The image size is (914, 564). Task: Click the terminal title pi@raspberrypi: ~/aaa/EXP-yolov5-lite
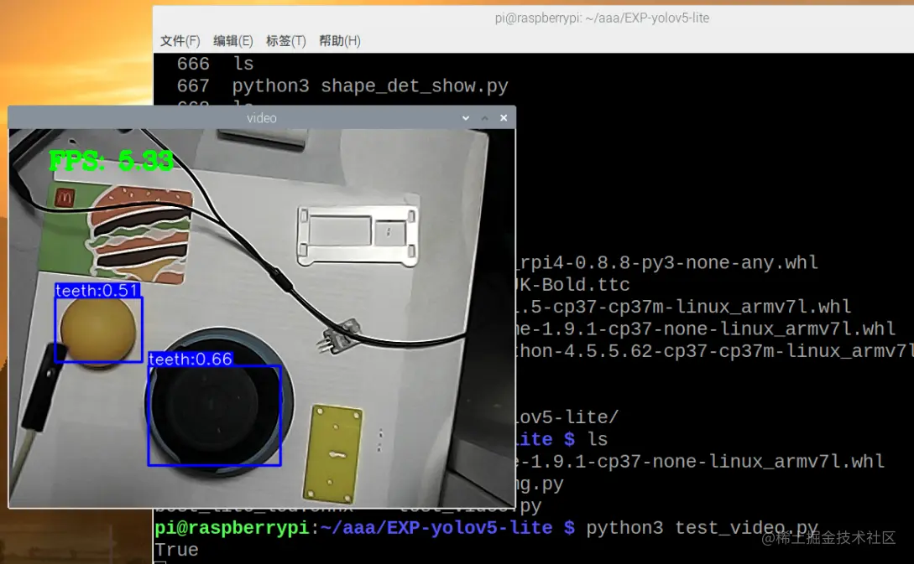coord(602,18)
